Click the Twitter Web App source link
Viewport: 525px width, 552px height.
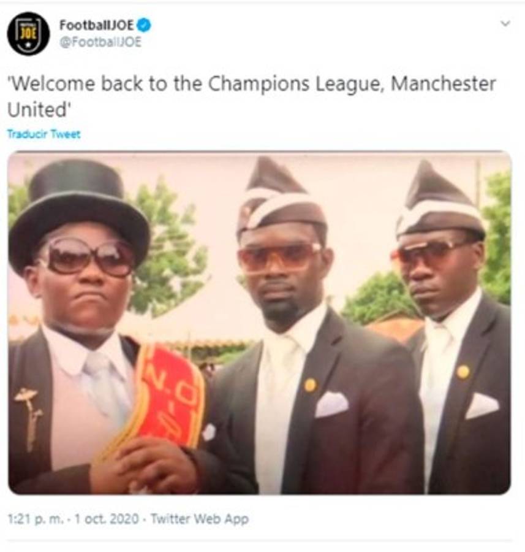[x=200, y=519]
